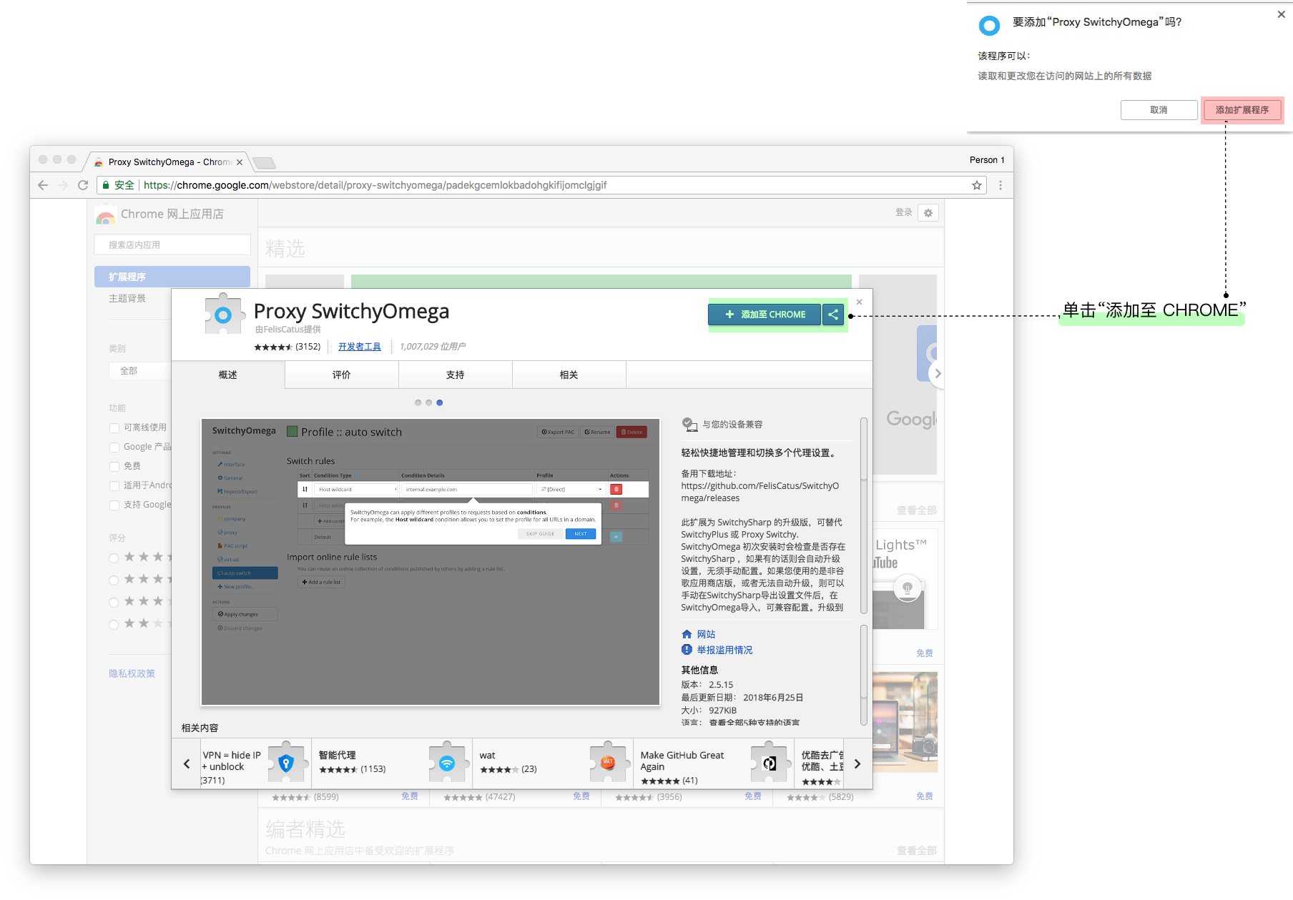Tick the 免费 filter checkbox
Viewport: 1293px width, 900px height.
coord(114,466)
